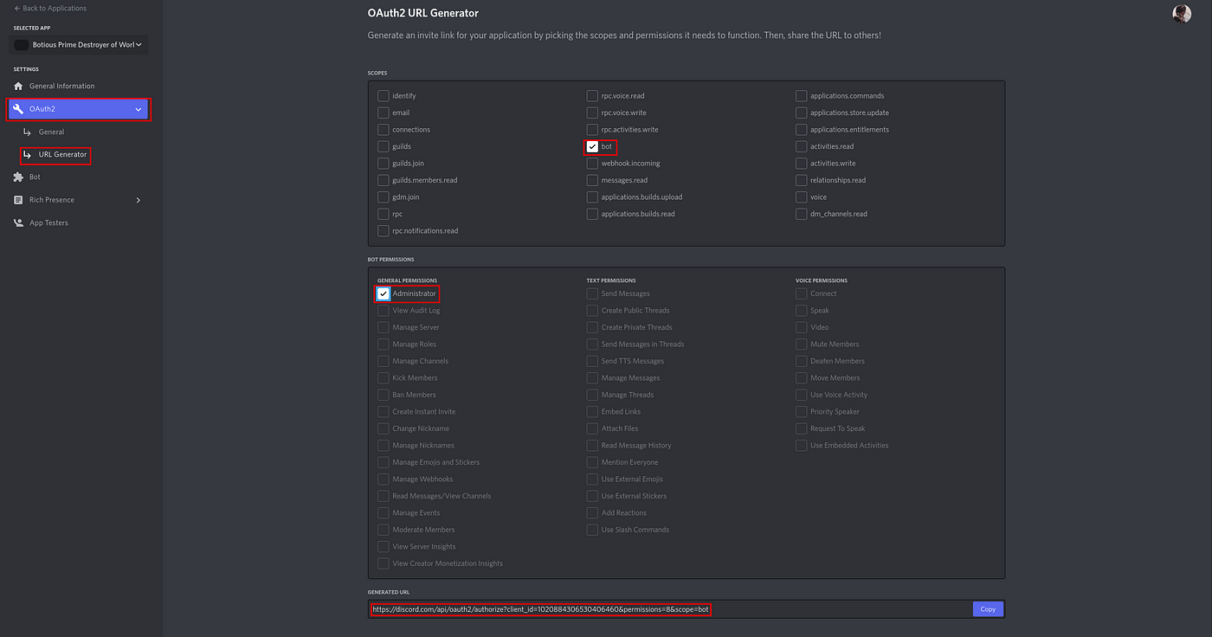Go back to Applications
The height and width of the screenshot is (637, 1212).
(50, 8)
